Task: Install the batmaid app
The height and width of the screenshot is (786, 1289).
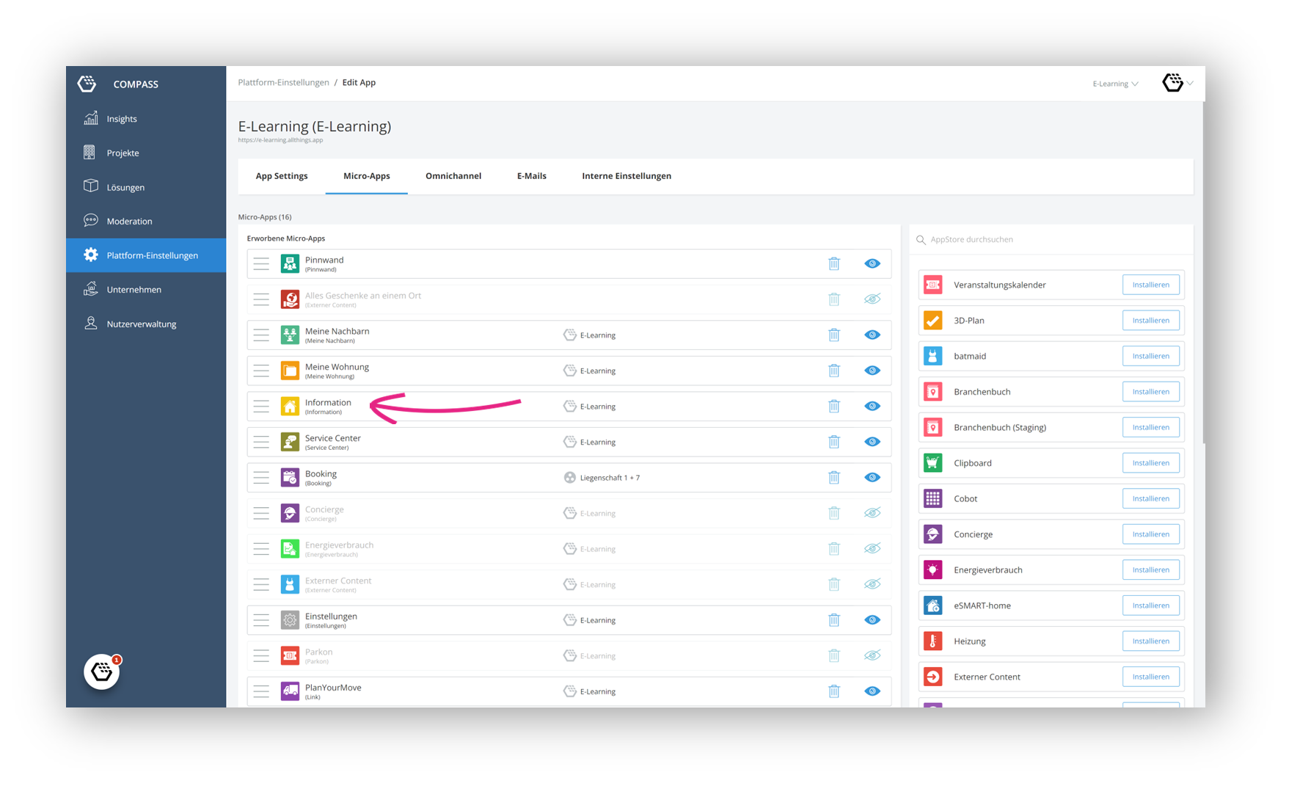Action: click(1150, 356)
